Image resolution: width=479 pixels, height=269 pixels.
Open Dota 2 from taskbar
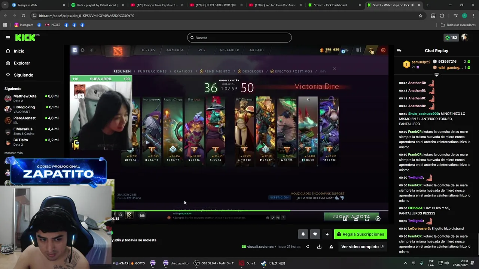pyautogui.click(x=247, y=263)
